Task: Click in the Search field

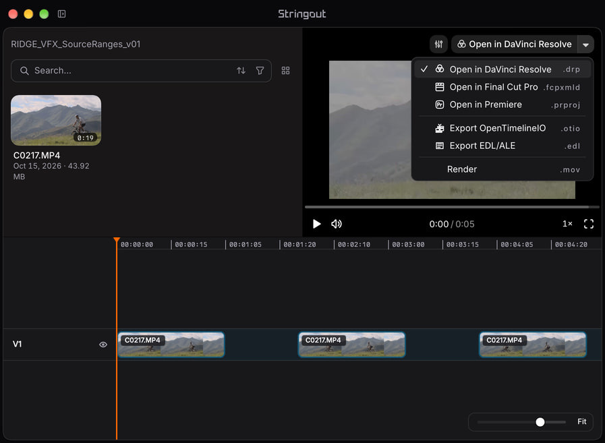Action: tap(141, 71)
